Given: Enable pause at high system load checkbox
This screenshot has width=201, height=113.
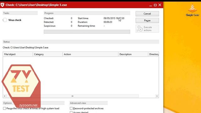Looking at the screenshot, I should pos(4,108).
